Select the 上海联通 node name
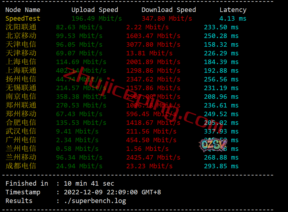The height and width of the screenshot is (212, 288). pos(21,70)
